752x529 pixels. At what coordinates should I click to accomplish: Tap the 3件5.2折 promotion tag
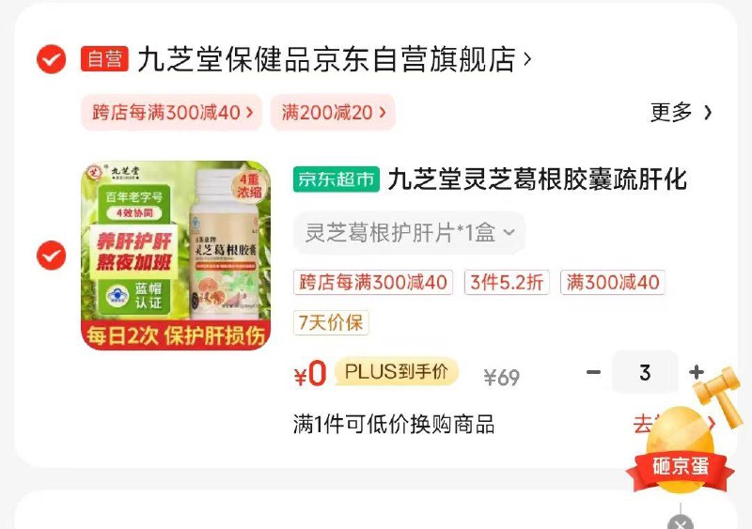507,282
